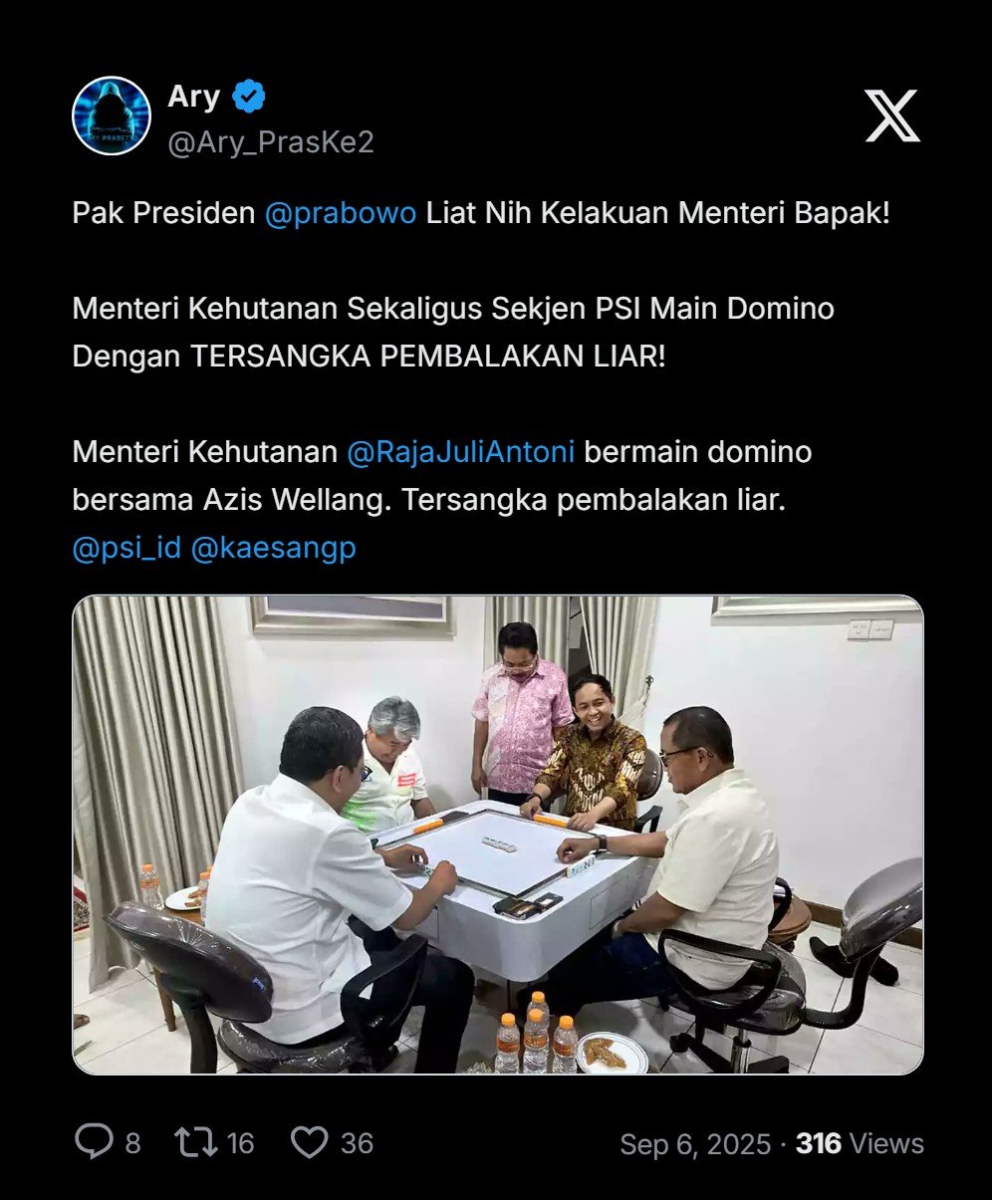Visit the @psi_id mention
The width and height of the screenshot is (992, 1200).
(126, 548)
